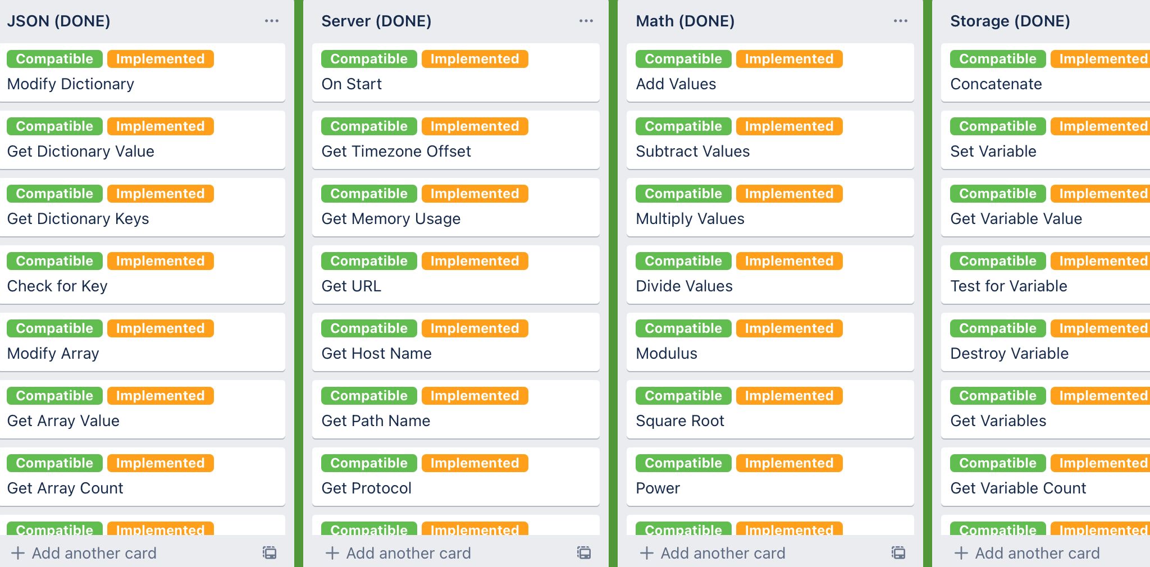Open the Square Root card

click(680, 421)
